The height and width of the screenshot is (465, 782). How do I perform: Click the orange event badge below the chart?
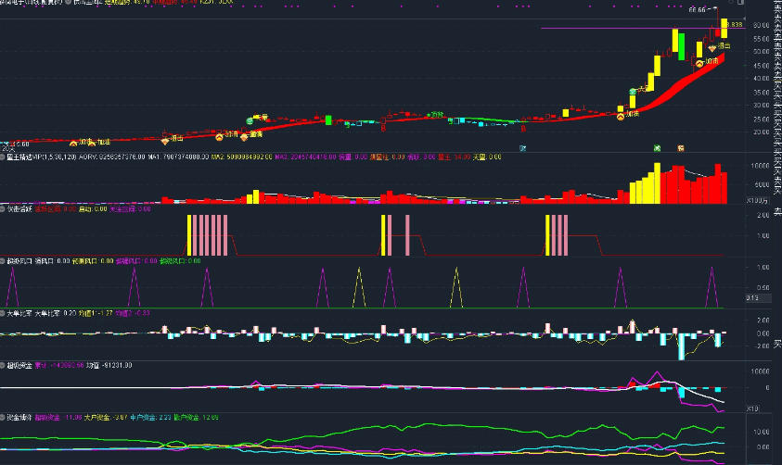pos(681,148)
